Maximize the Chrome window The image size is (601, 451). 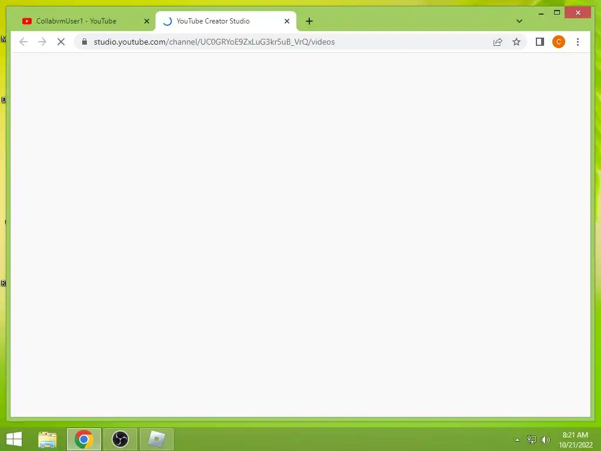(557, 13)
